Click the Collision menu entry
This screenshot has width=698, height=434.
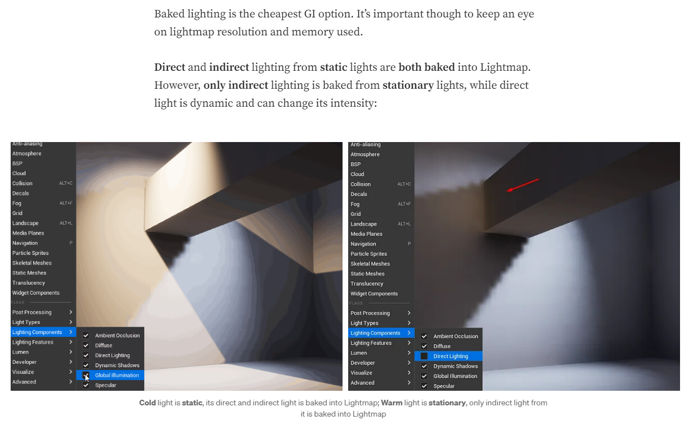click(22, 183)
